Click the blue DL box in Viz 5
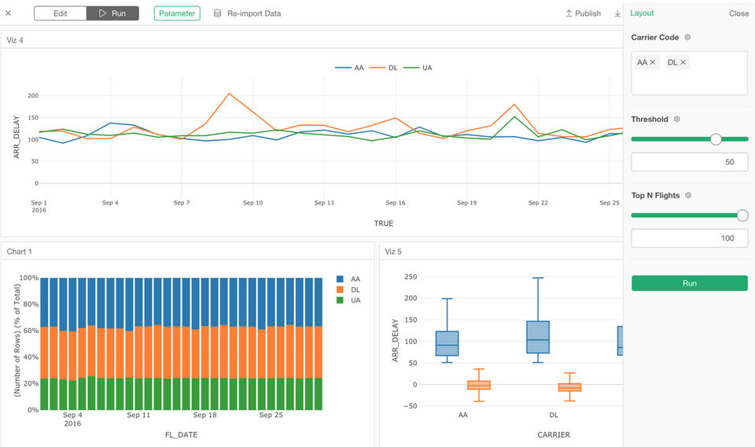 tap(538, 337)
